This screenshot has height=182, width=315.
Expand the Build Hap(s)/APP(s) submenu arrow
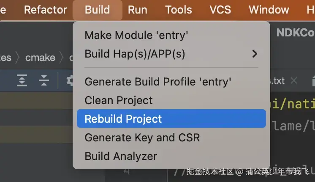click(255, 54)
